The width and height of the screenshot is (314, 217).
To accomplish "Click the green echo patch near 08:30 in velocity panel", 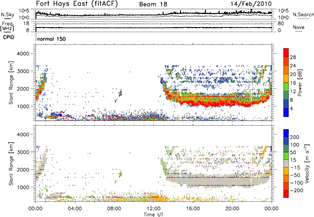I will (x=120, y=175).
